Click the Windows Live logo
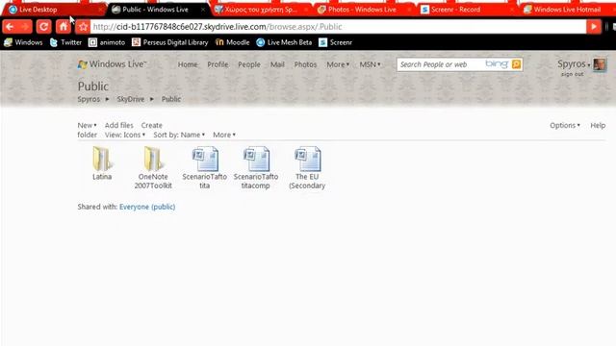This screenshot has height=346, width=616. tap(112, 64)
